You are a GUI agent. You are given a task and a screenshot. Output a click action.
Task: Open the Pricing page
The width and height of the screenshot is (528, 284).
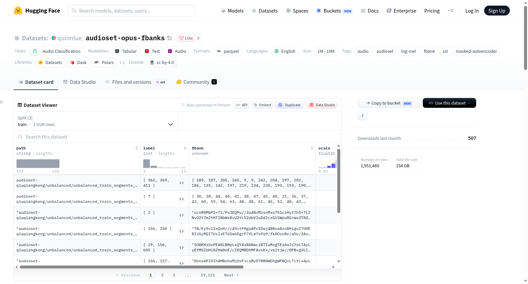point(432,11)
